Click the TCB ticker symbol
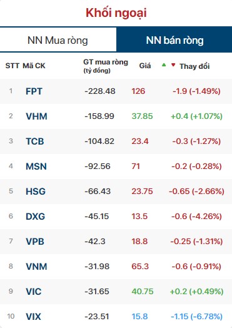The height and width of the screenshot is (328, 232). [x=34, y=141]
